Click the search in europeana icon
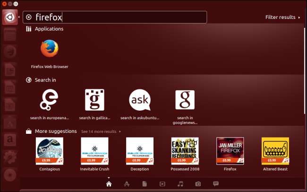The image size is (307, 192). click(x=49, y=100)
